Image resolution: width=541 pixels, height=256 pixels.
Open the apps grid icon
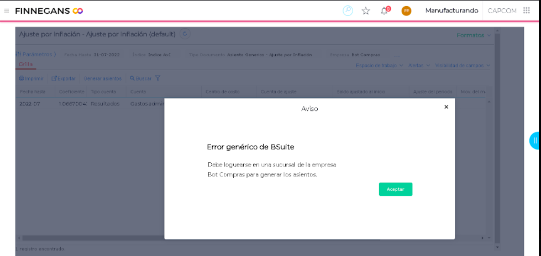pos(526,10)
